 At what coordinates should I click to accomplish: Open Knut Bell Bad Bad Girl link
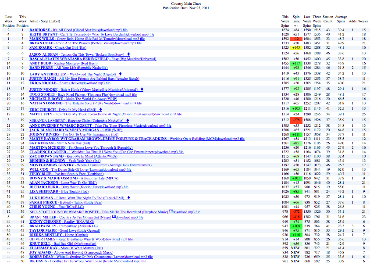[x=63, y=244]
